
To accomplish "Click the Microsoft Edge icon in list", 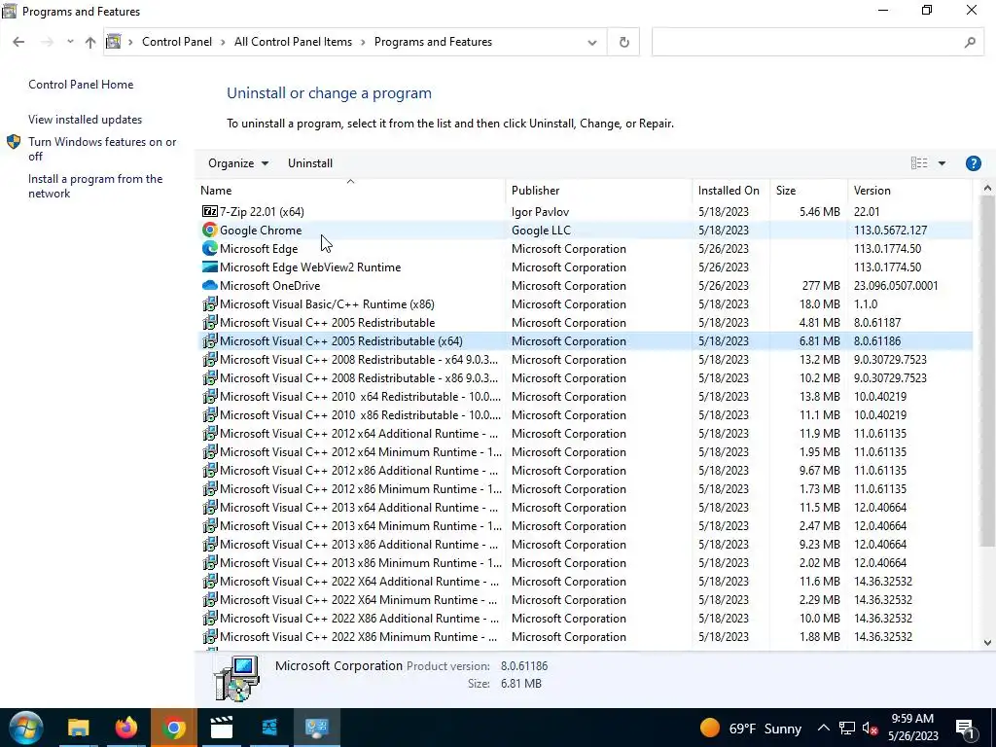I will pos(210,248).
